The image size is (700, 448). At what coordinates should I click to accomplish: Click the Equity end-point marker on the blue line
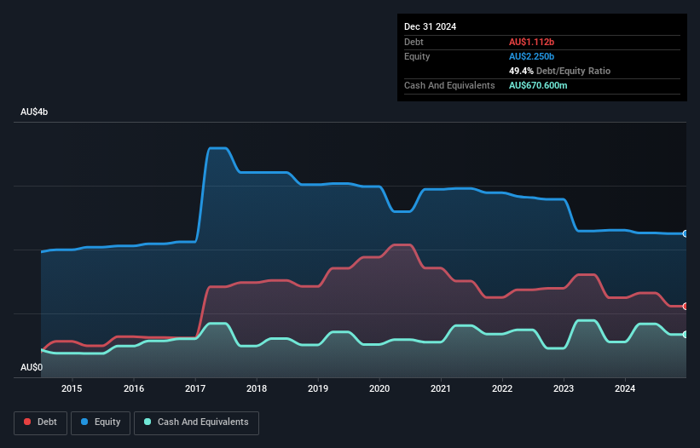pyautogui.click(x=686, y=233)
